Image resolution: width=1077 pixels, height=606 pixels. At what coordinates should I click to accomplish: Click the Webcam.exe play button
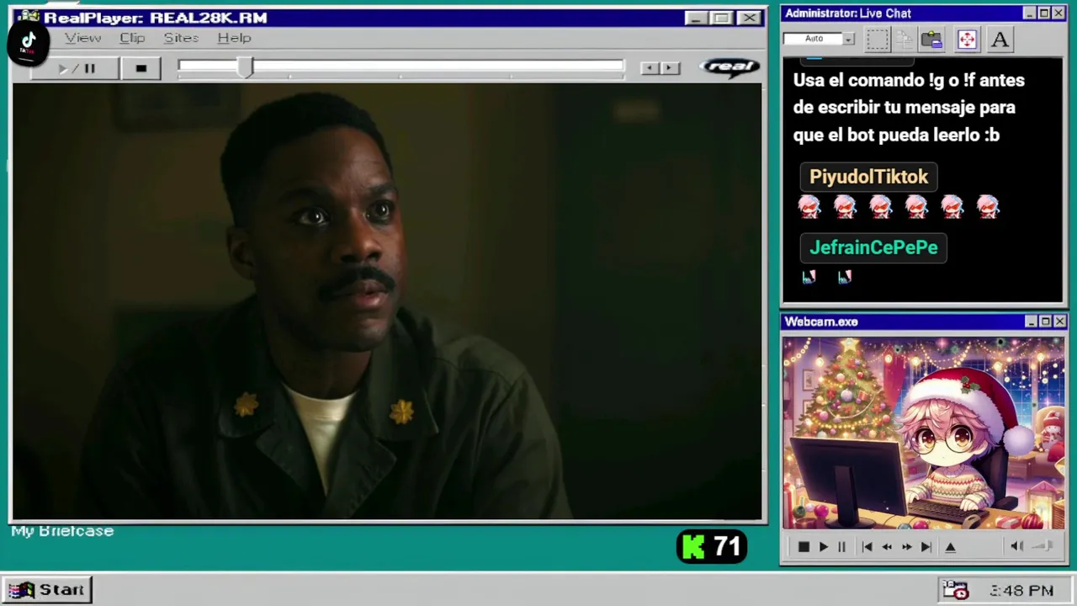(823, 547)
